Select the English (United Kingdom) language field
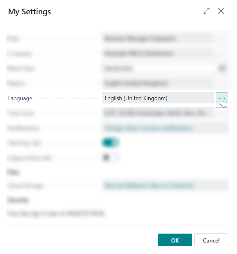 158,98
